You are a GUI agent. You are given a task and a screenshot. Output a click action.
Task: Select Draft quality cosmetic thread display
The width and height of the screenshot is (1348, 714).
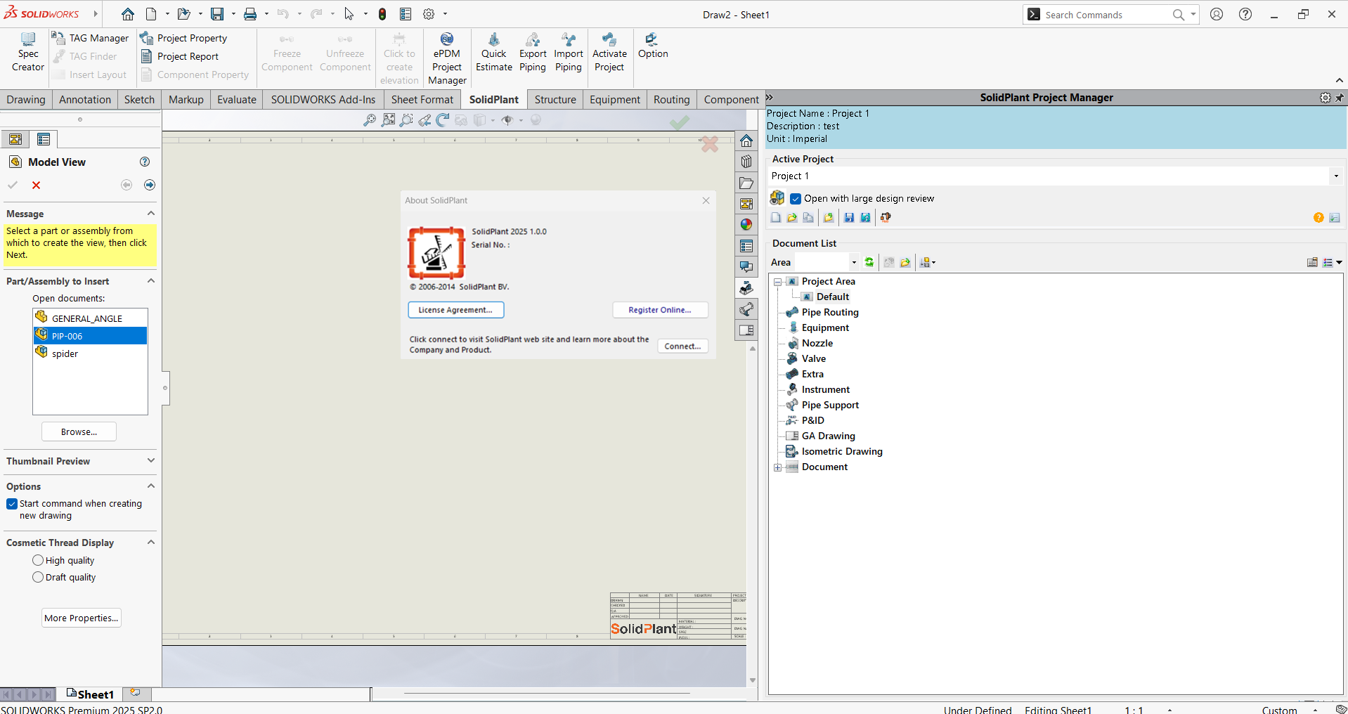(x=38, y=577)
